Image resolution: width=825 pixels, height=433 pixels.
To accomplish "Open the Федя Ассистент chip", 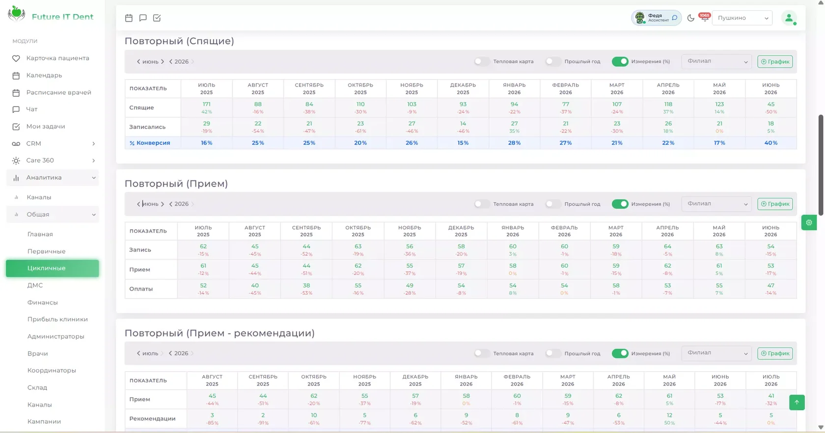I will click(656, 18).
